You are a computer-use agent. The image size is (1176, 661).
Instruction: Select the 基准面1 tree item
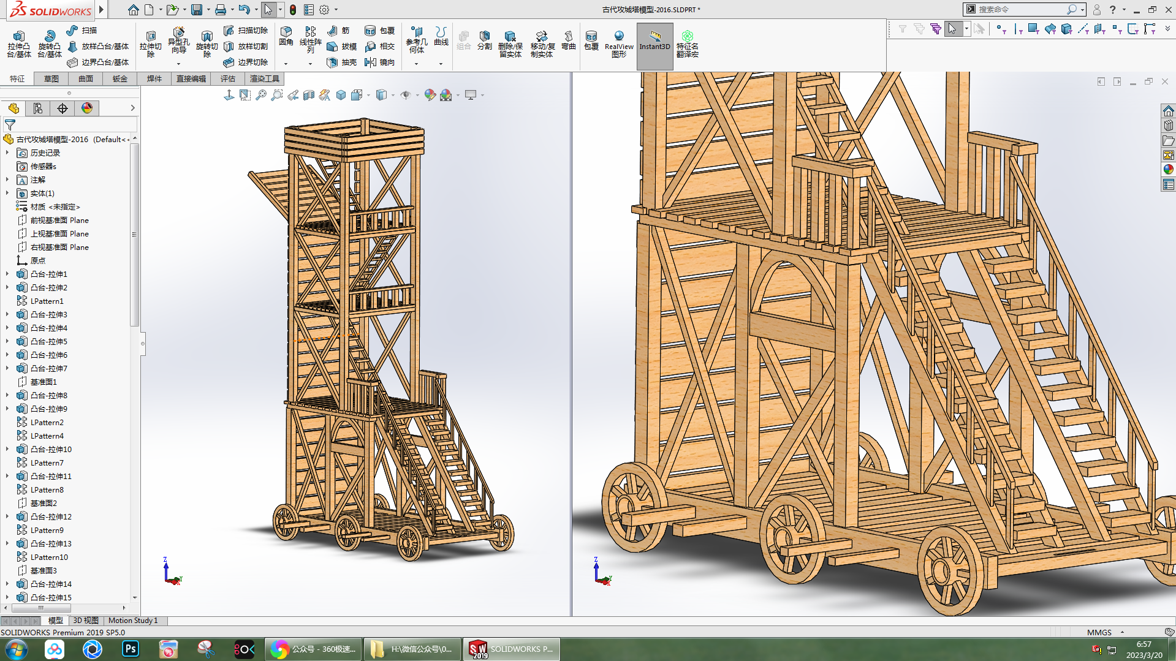[37, 382]
